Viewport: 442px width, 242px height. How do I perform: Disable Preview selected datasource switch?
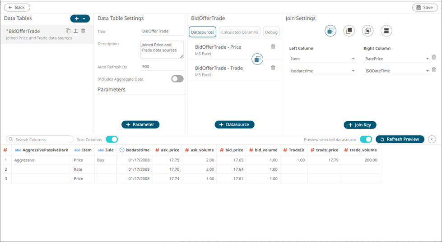click(366, 139)
